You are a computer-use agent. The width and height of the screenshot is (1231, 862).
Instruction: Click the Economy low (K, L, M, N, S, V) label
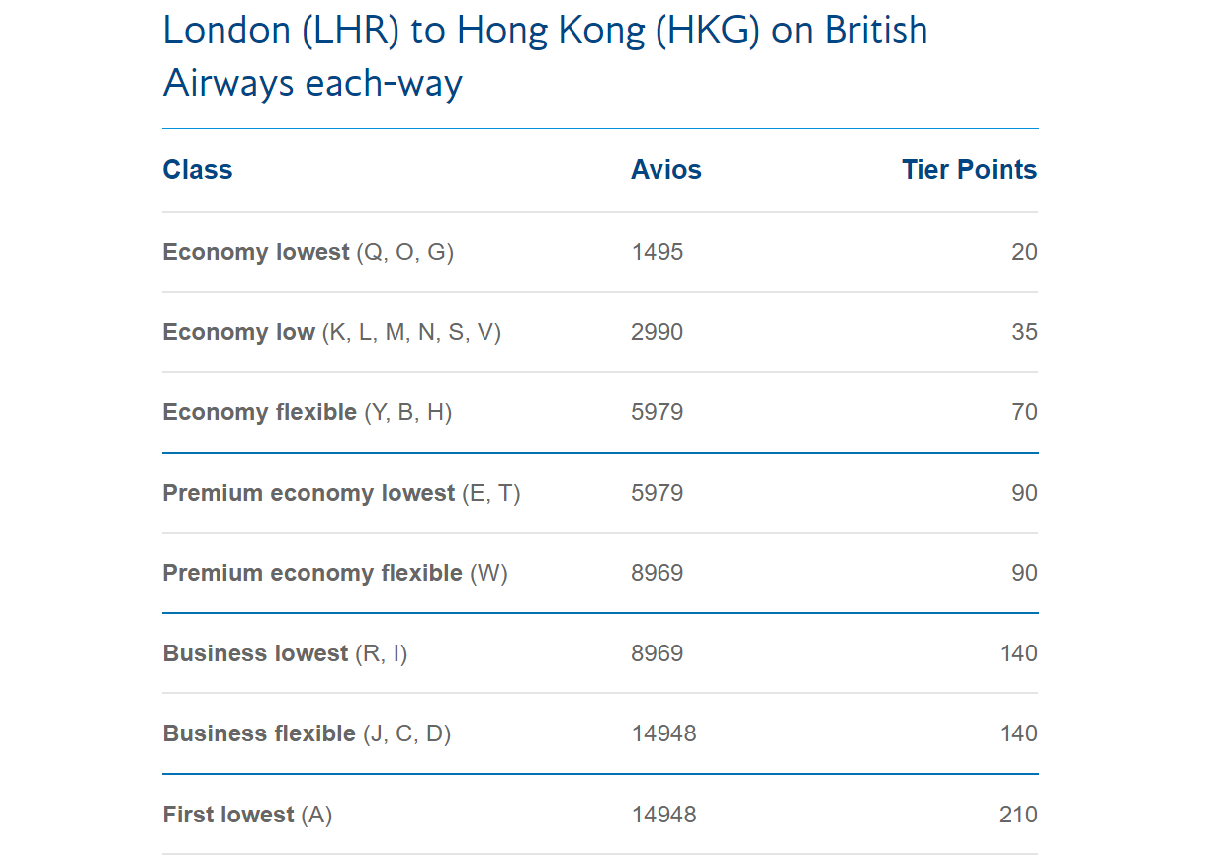pos(331,332)
